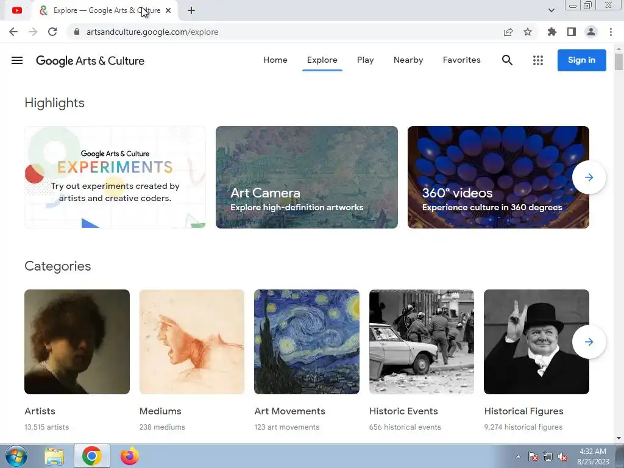
Task: Open the Historic Events thumbnail
Action: click(x=422, y=342)
